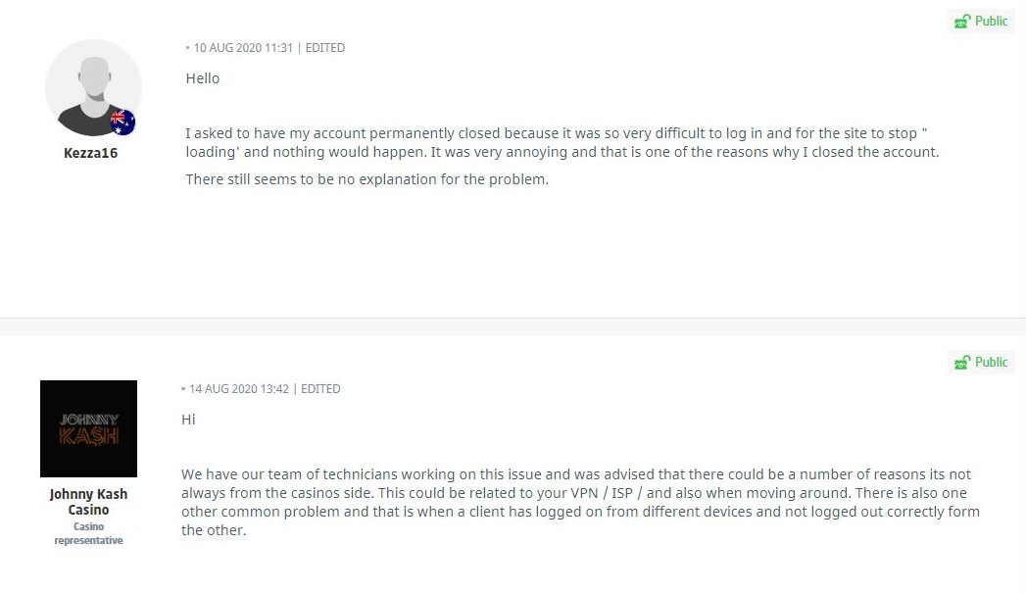Click the small bullet before 10 AUG timestamp
This screenshot has width=1026, height=594.
coord(188,48)
